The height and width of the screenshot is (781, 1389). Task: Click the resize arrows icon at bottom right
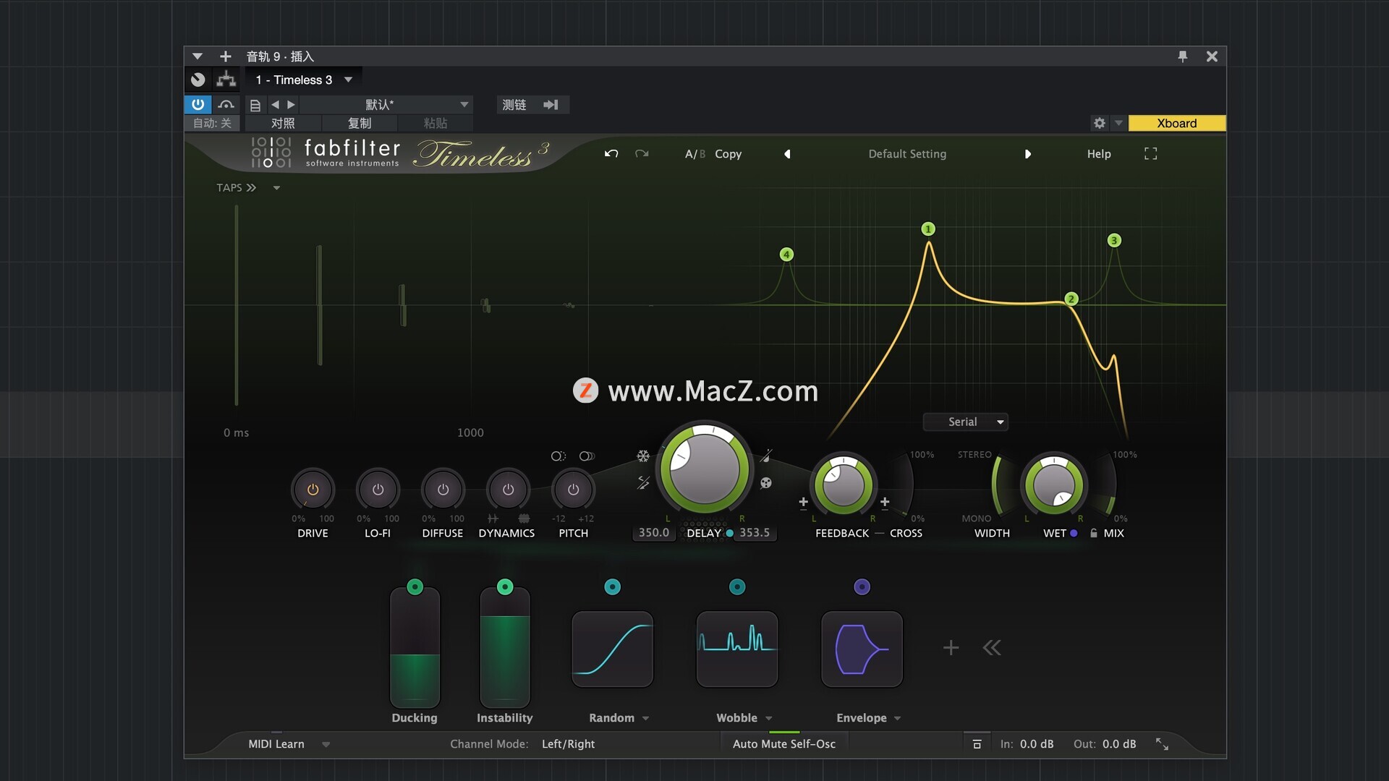(x=1162, y=743)
